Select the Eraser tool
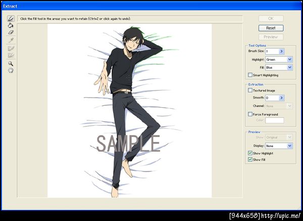The width and height of the screenshot is (303, 221). [11, 32]
